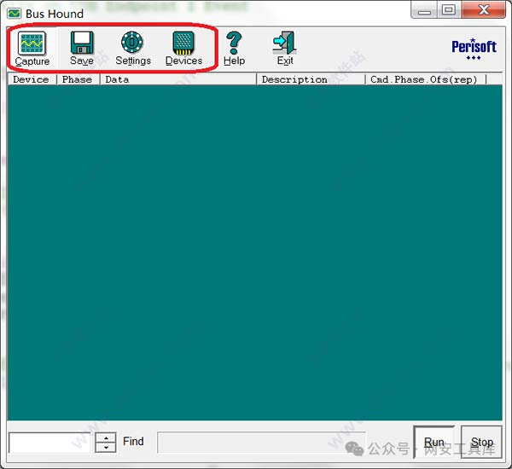Click the Data column header

[x=177, y=79]
